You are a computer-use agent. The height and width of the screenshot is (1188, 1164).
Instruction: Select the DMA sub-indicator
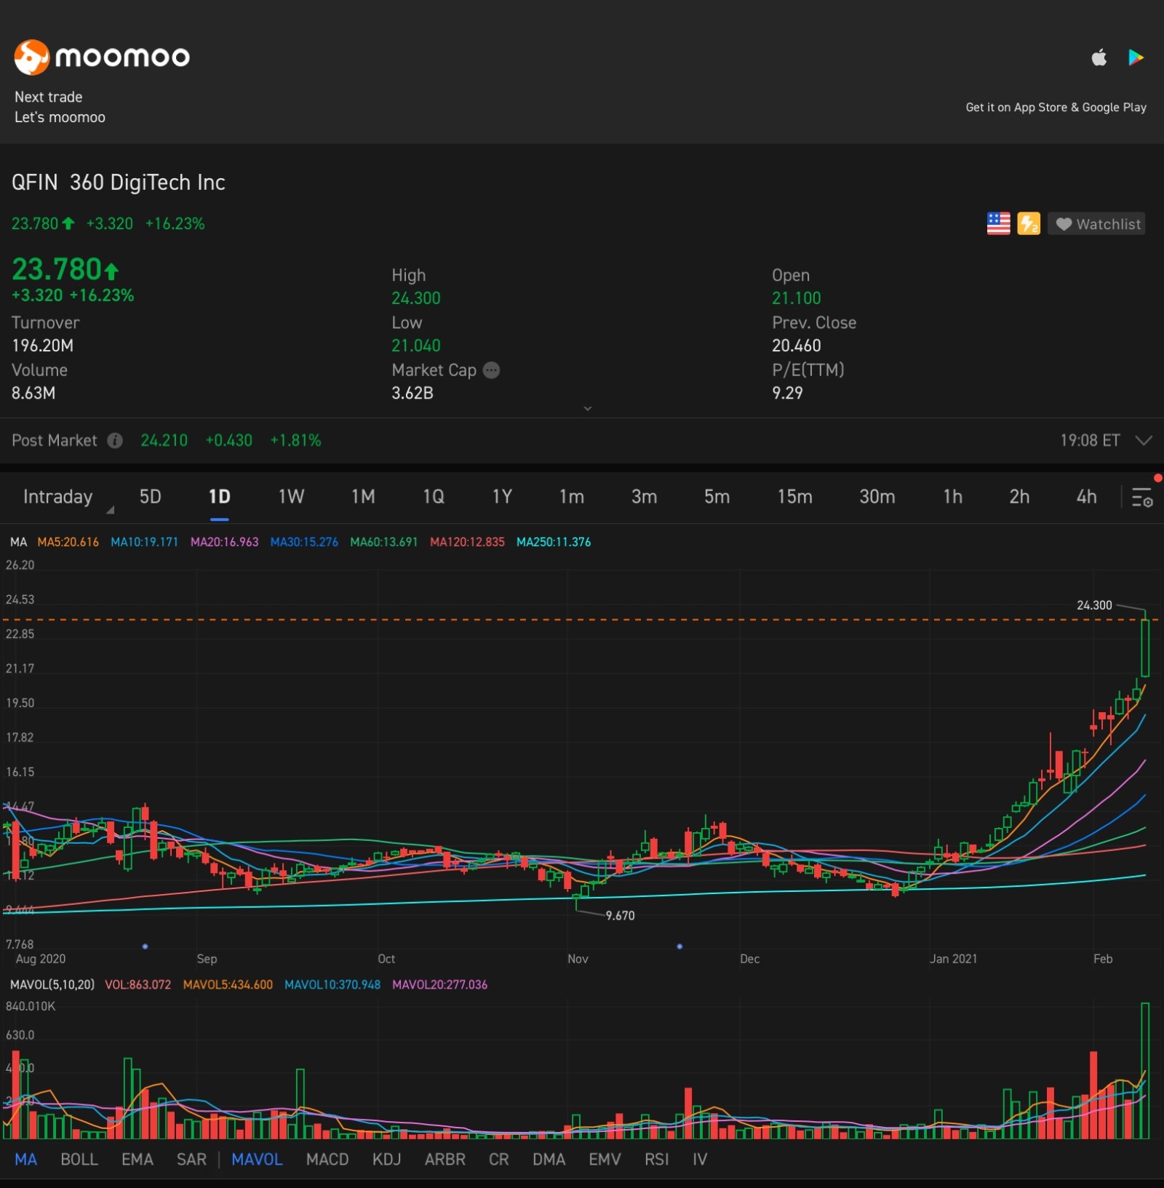[549, 1159]
